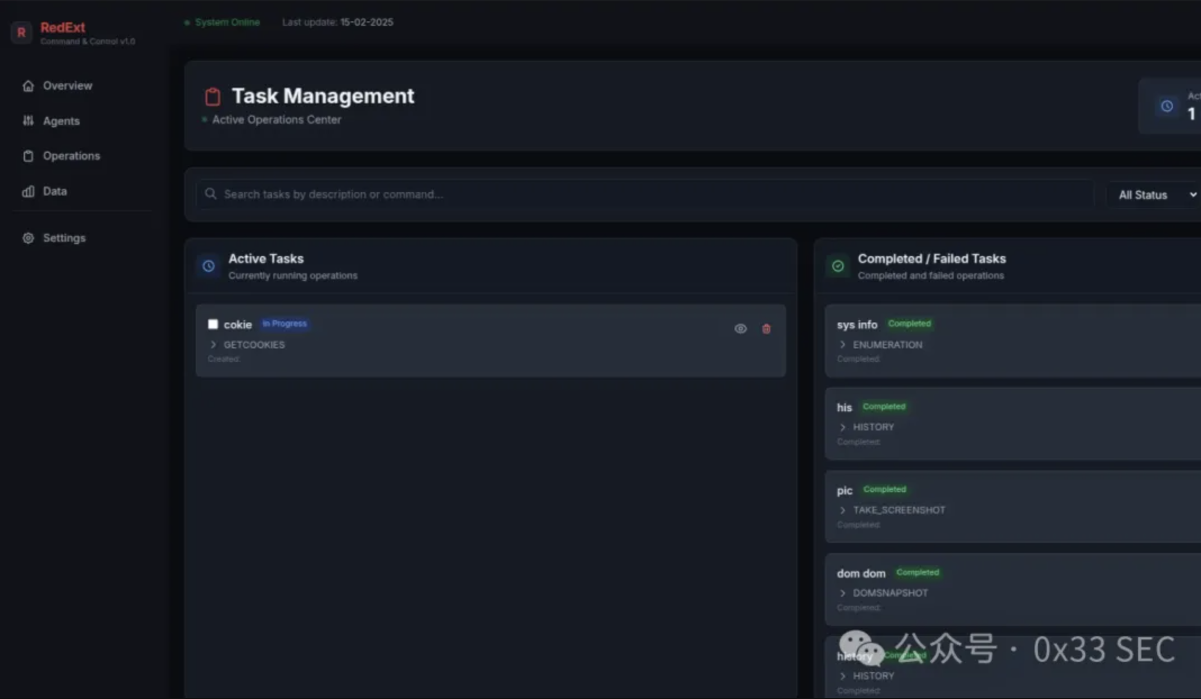Focus the search tasks input field

click(x=647, y=194)
